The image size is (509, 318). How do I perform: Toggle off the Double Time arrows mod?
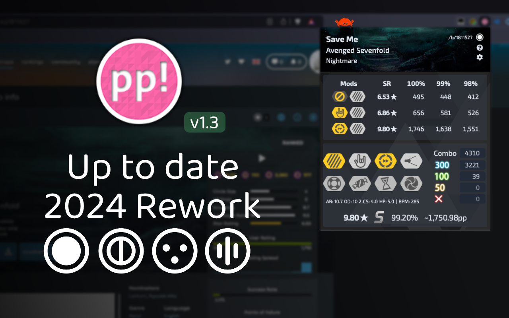[386, 161]
